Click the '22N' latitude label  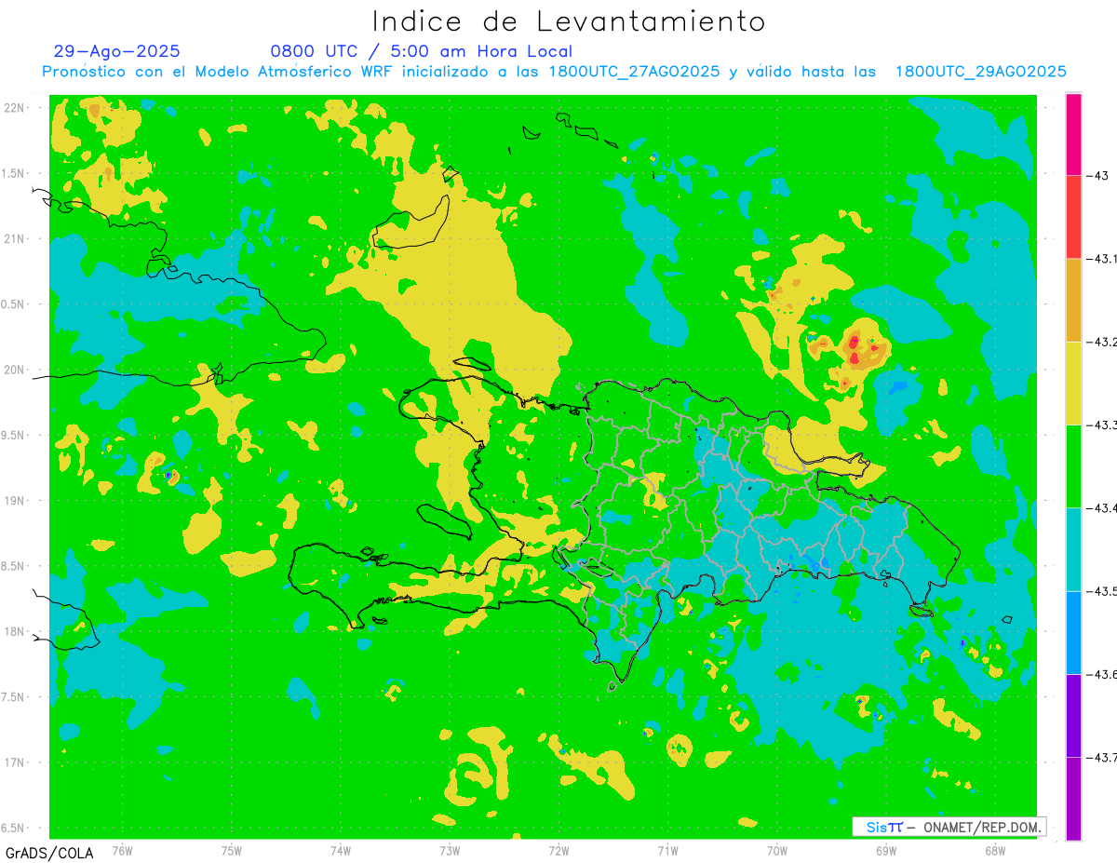14,108
